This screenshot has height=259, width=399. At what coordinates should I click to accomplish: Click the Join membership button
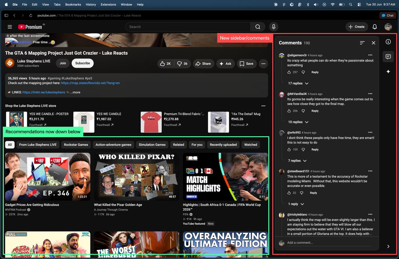pos(63,63)
